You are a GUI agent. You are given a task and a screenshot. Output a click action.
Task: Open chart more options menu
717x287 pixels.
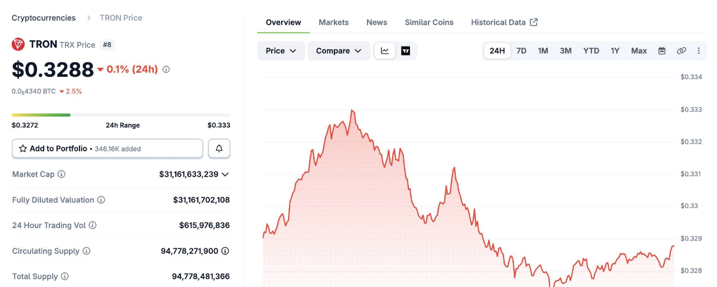(x=699, y=51)
